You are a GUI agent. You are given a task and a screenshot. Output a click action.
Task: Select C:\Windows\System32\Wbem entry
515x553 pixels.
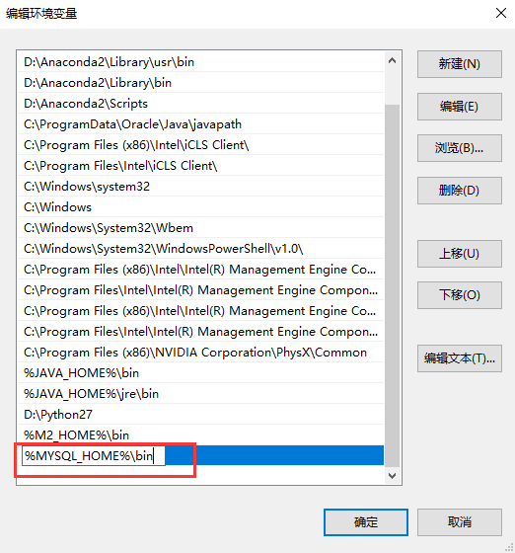click(x=201, y=228)
